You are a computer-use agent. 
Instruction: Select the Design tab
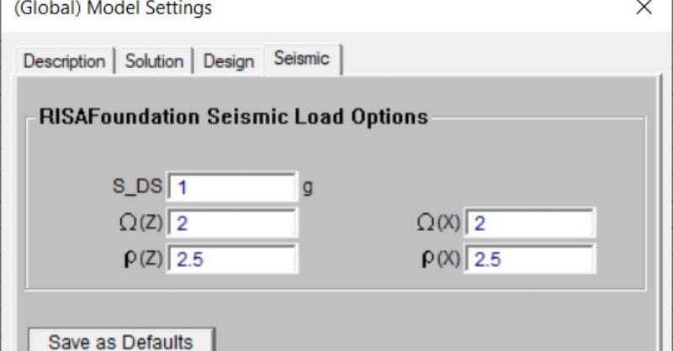pos(228,61)
